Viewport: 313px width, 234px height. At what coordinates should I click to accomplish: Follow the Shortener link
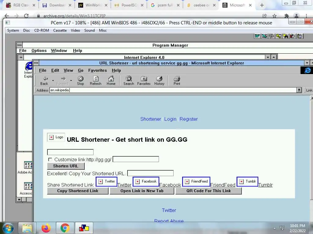pyautogui.click(x=151, y=119)
